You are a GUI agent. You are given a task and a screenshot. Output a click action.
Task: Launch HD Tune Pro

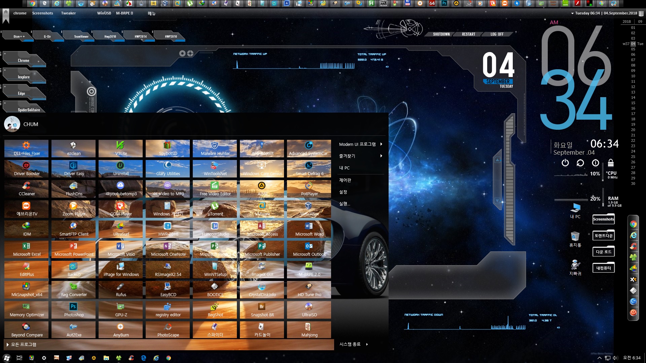[309, 290]
